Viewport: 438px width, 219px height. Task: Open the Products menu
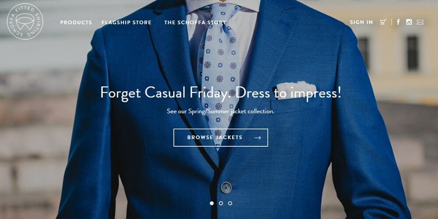[76, 22]
